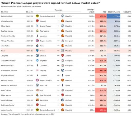Click the Real Sociedad crest icon
Image resolution: width=132 pixels, height=116 pixels.
[x=37, y=95]
